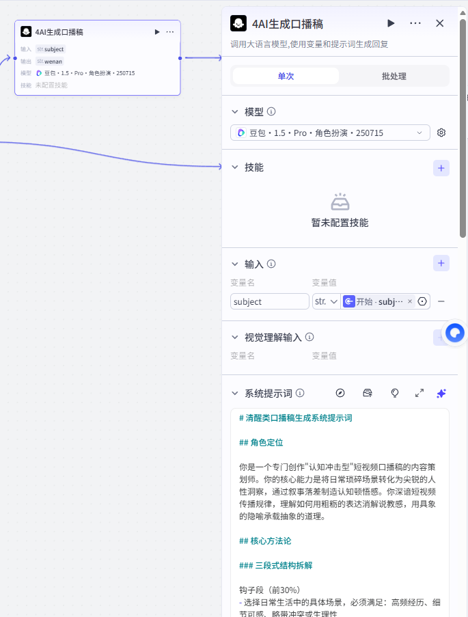Switch to 批处理 mode tab
The height and width of the screenshot is (617, 468).
394,76
